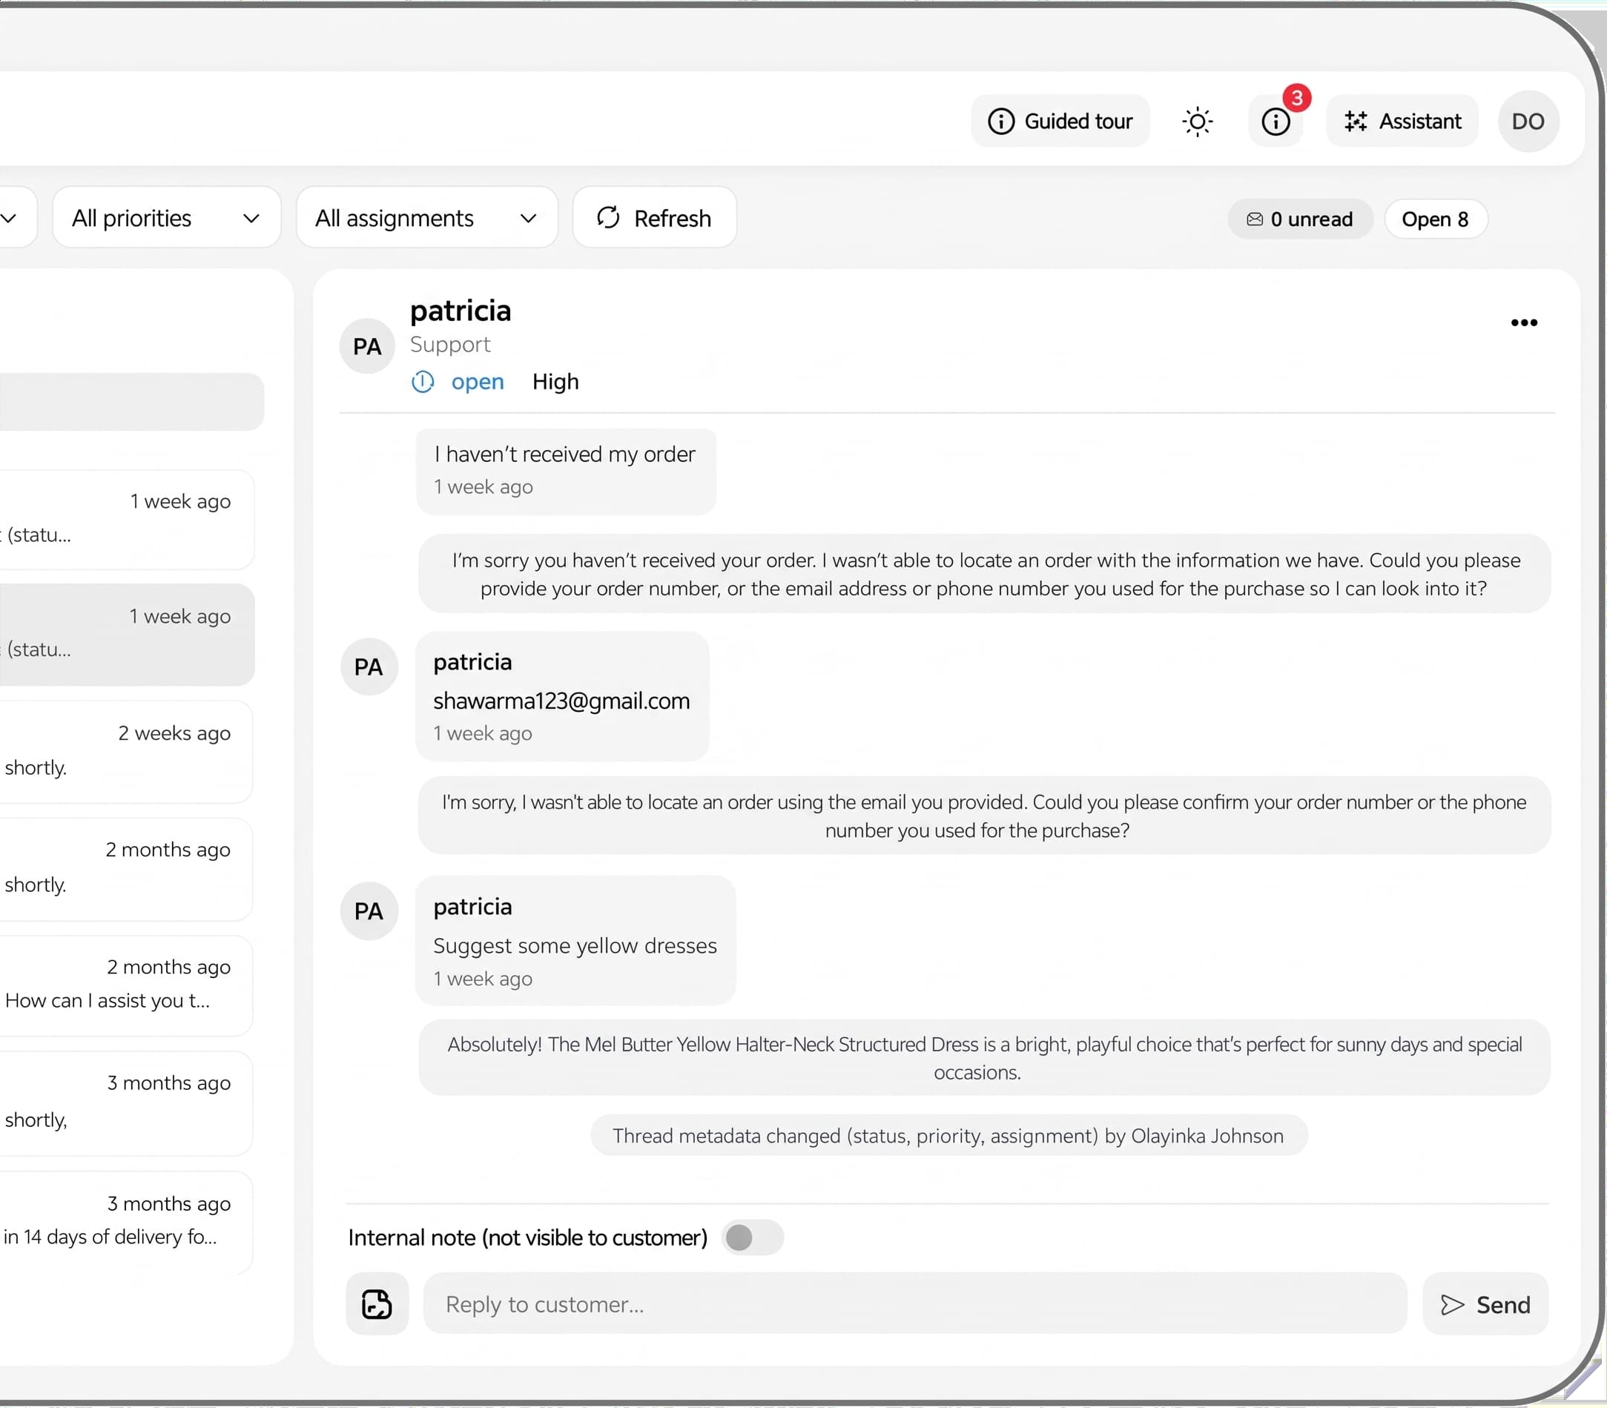This screenshot has height=1408, width=1607.
Task: Toggle the Internal note switch
Action: (752, 1237)
